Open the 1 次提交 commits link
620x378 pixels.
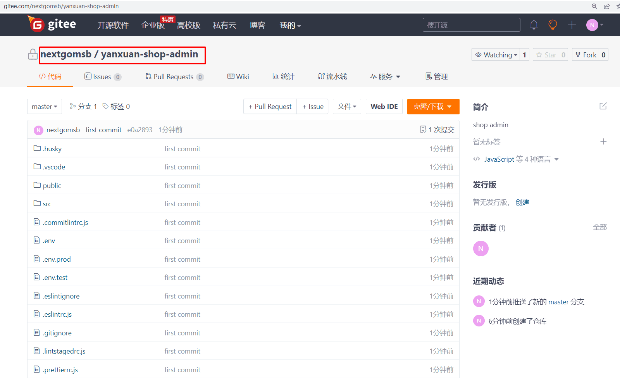point(437,129)
